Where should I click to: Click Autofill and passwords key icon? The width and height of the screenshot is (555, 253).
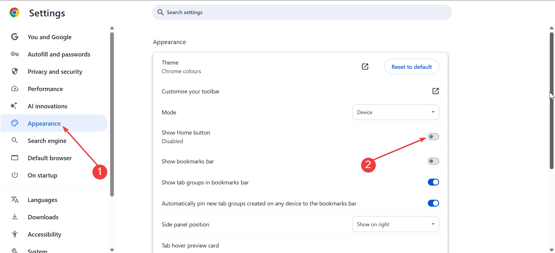pyautogui.click(x=15, y=54)
